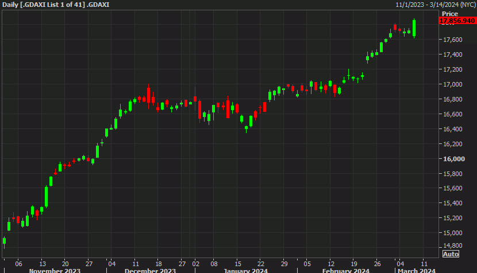Click date tick 26 under February
477x273 pixels.
point(377,264)
